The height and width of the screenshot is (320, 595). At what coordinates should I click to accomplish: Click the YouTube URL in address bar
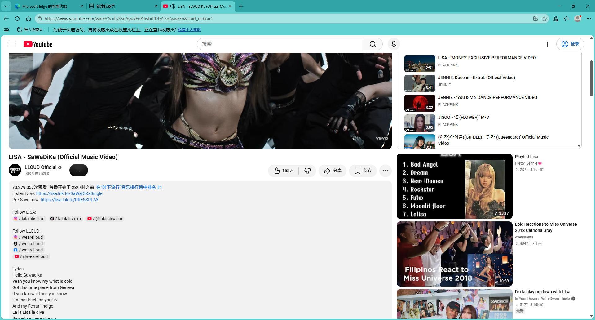129,19
